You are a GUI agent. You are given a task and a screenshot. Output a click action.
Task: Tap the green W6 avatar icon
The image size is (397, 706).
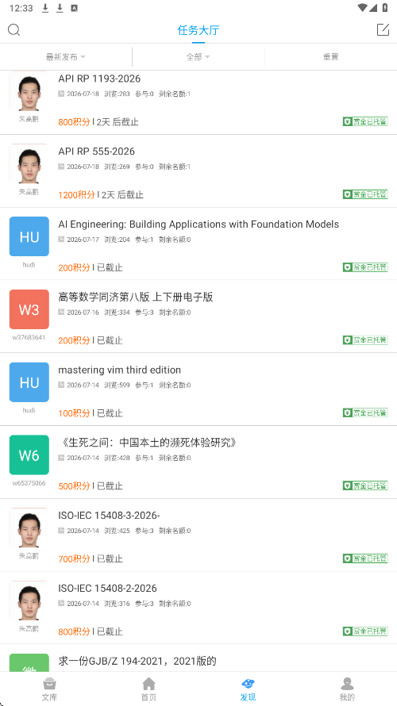[x=29, y=455]
